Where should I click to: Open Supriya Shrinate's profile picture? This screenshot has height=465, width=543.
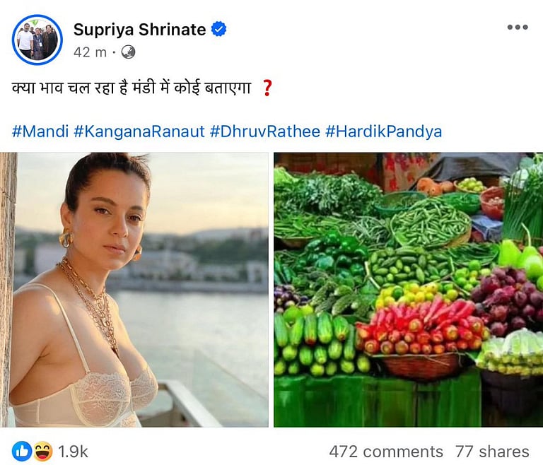coord(37,40)
